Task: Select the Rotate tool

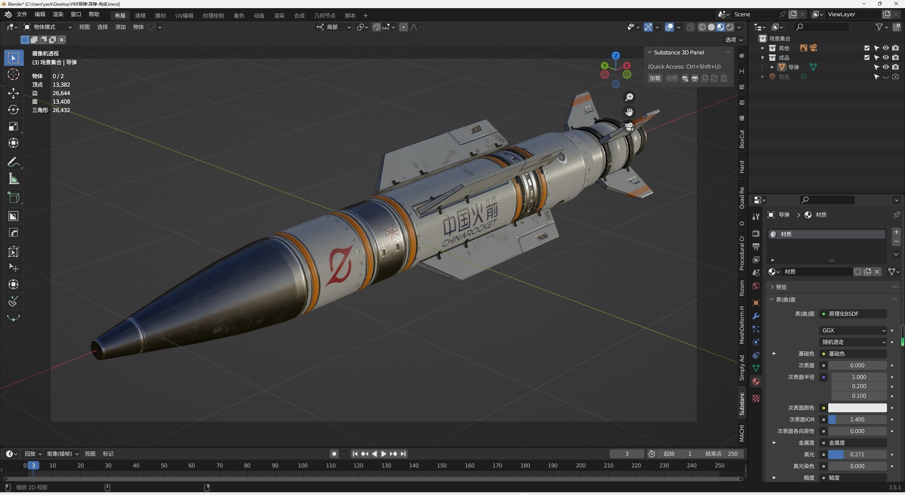Action: click(13, 110)
